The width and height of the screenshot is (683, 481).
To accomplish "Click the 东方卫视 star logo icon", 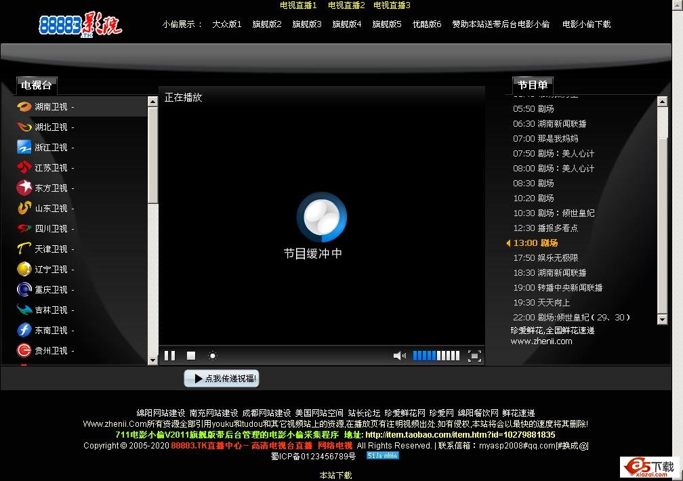I will coord(24,188).
